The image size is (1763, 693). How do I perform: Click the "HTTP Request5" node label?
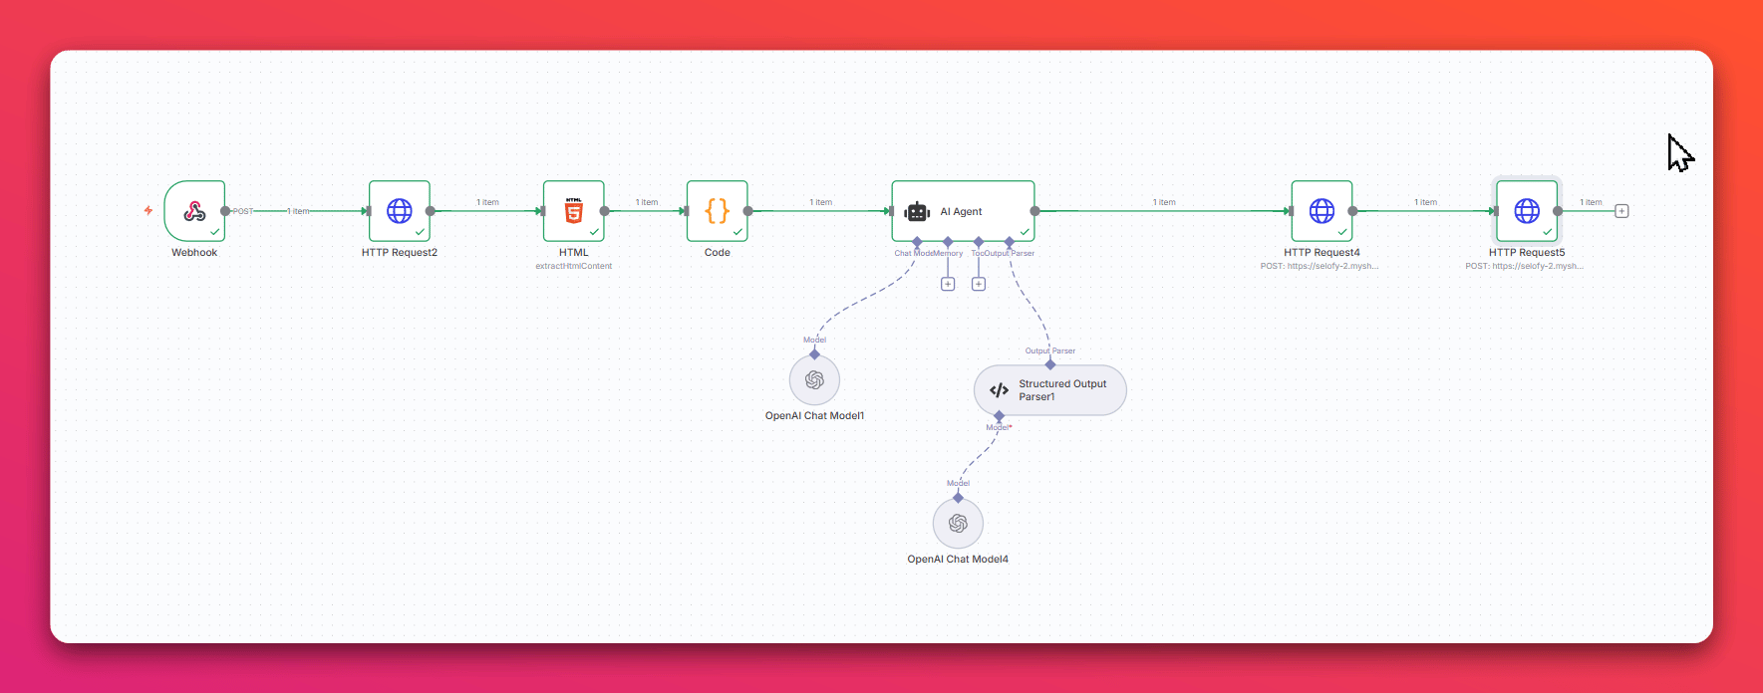click(x=1527, y=253)
